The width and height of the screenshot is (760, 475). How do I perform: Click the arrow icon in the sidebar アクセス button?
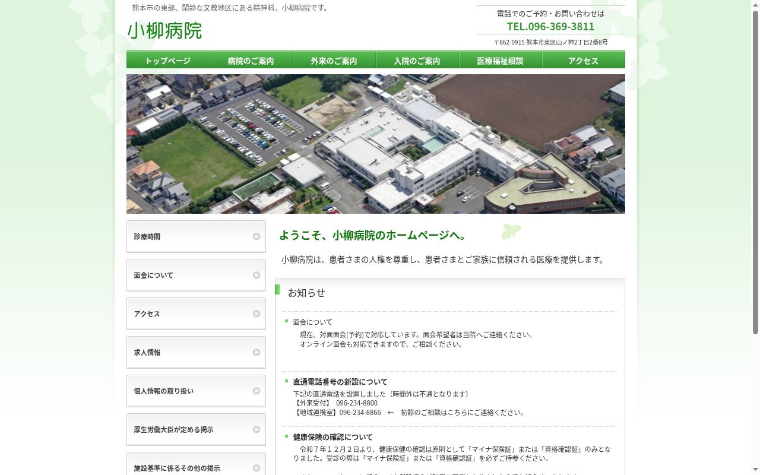(256, 313)
